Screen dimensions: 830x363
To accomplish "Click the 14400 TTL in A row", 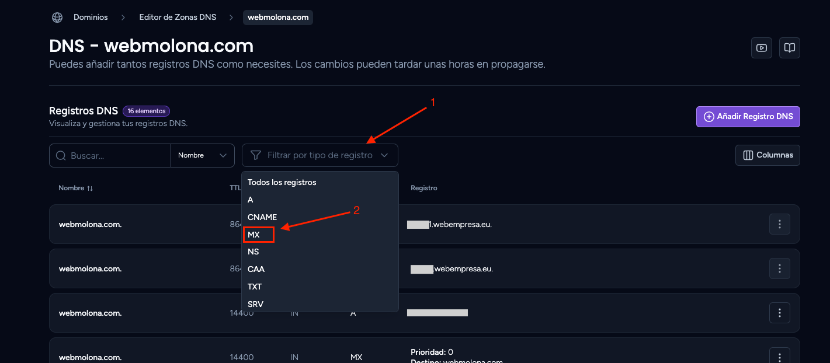I will pos(242,313).
